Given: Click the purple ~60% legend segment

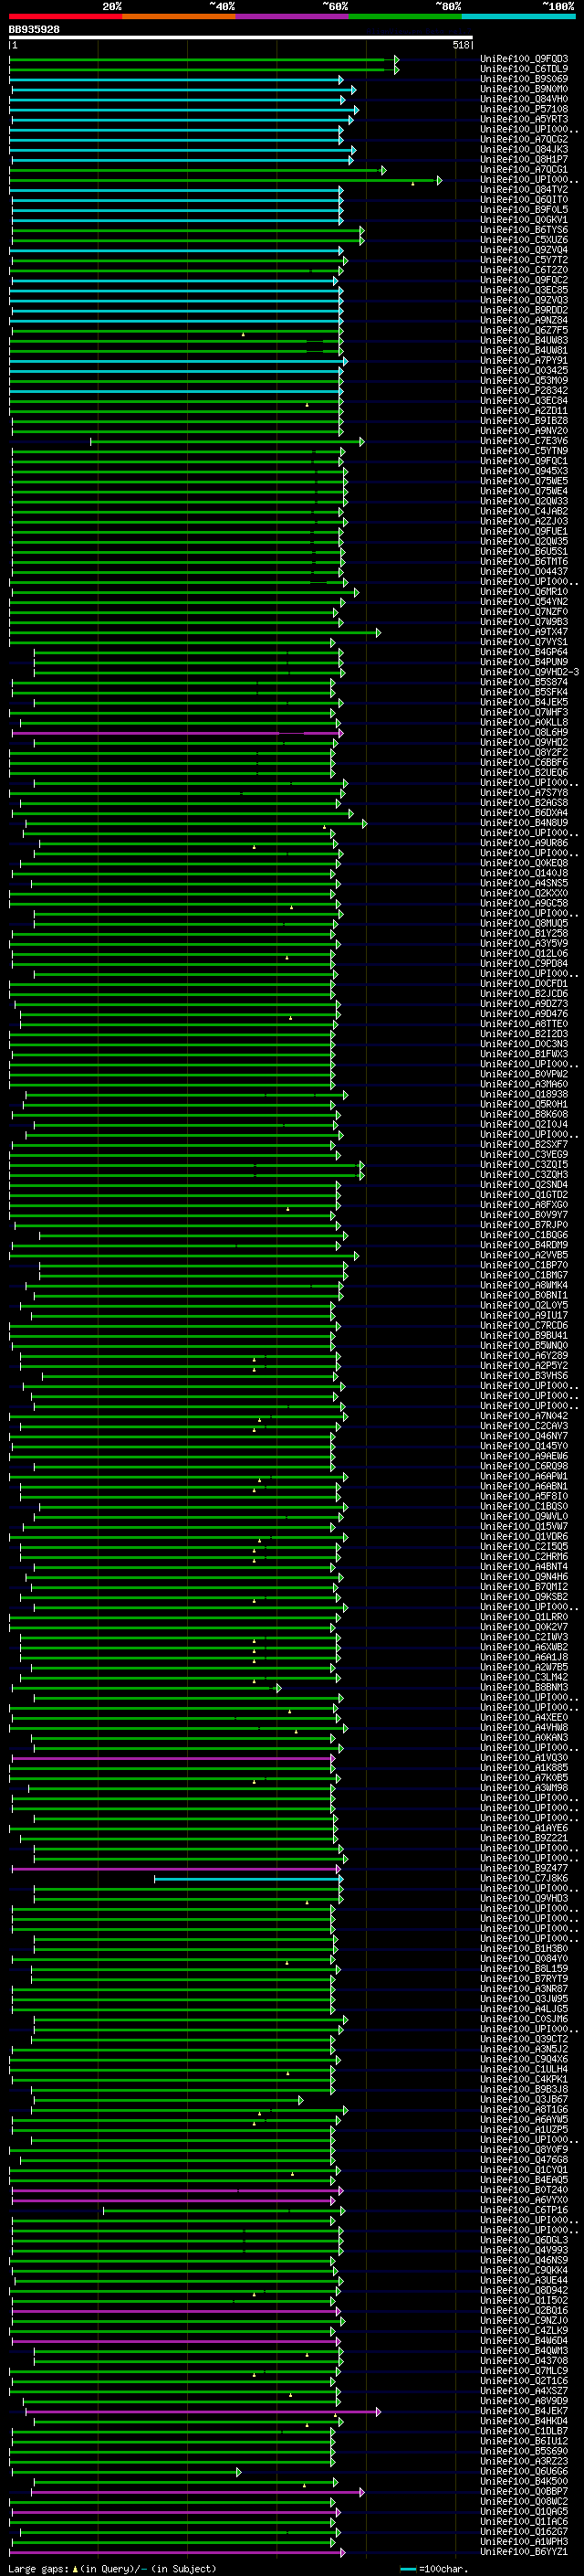Looking at the screenshot, I should click(291, 16).
